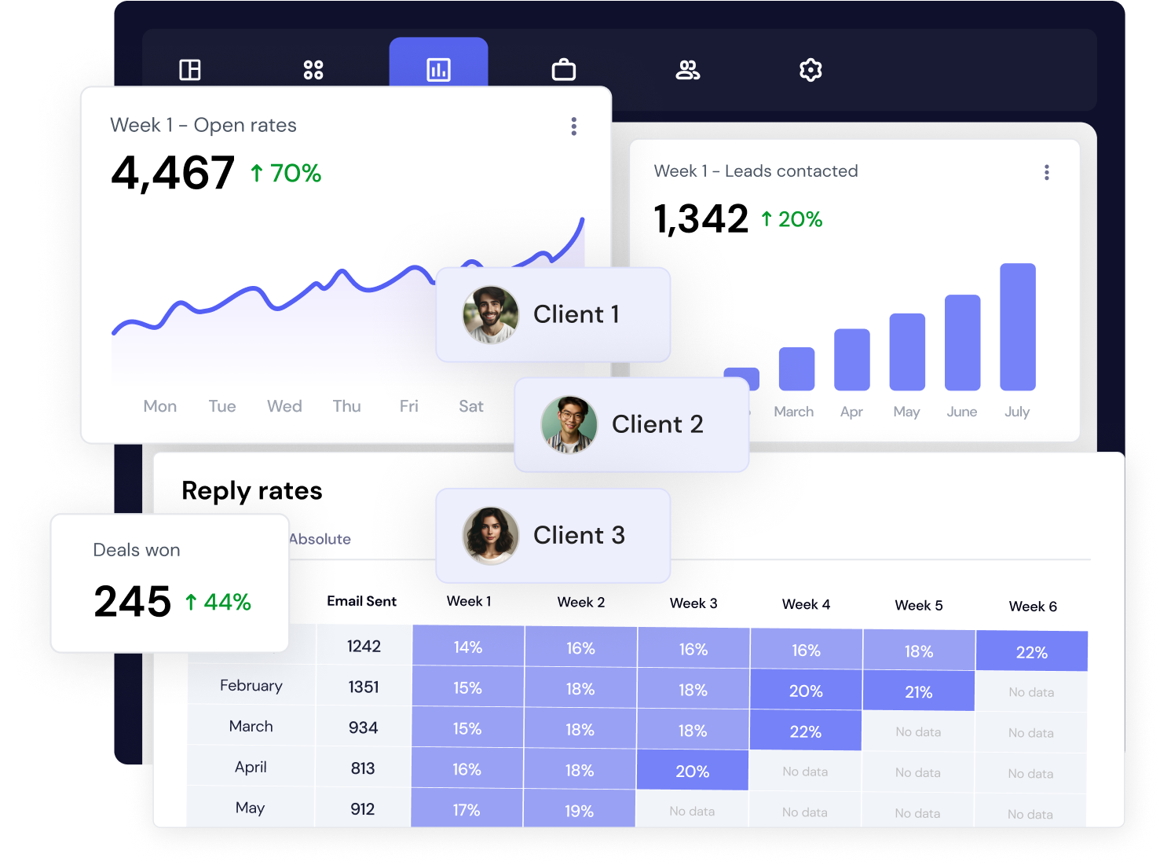Viewport: 1160px width, 865px height.
Task: Click the 20% cell in April row
Action: (693, 771)
